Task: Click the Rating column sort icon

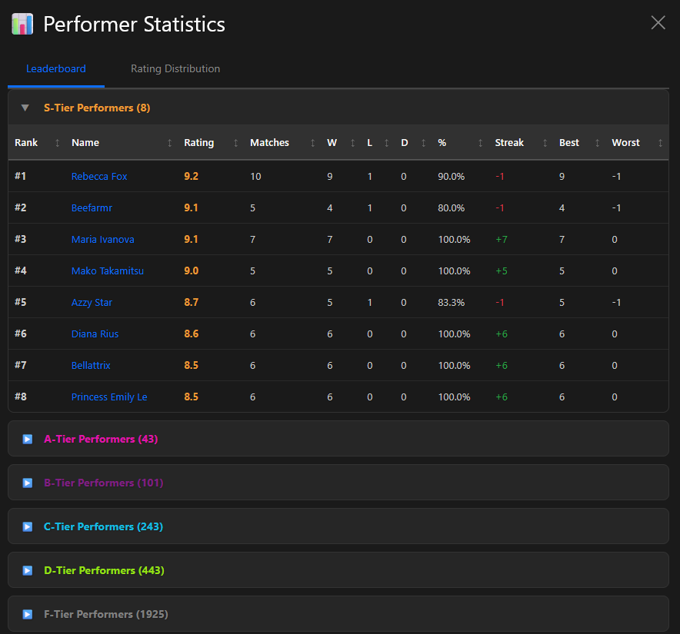Action: click(236, 143)
